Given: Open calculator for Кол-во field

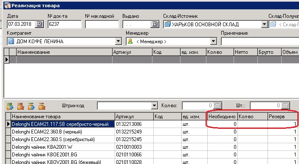Looking at the screenshot, I should point(217,106).
